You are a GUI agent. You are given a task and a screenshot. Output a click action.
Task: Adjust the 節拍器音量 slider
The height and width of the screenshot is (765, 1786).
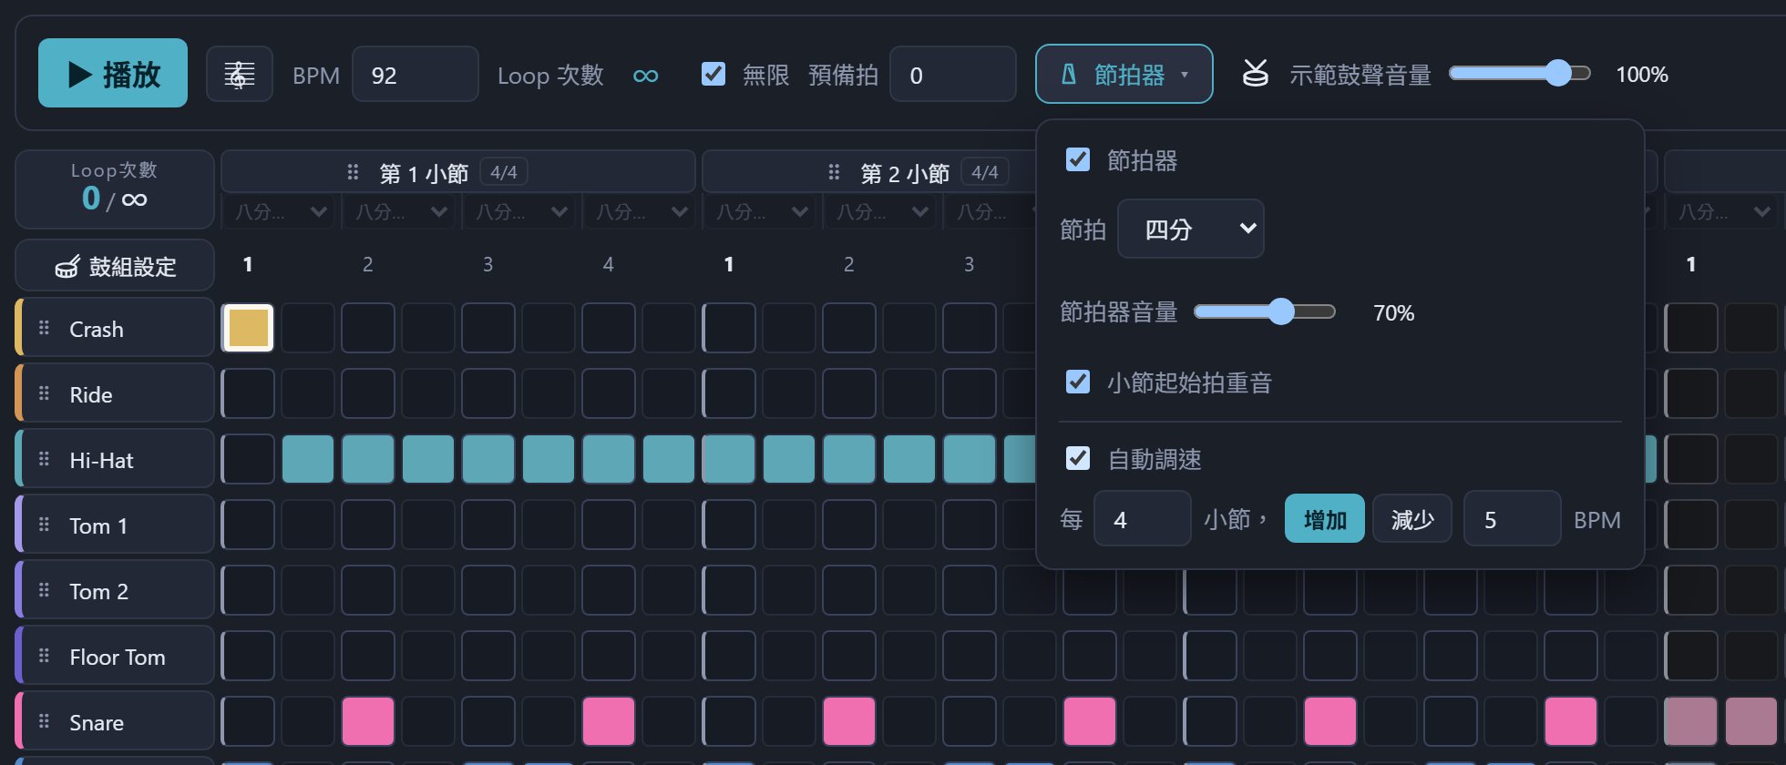point(1265,312)
